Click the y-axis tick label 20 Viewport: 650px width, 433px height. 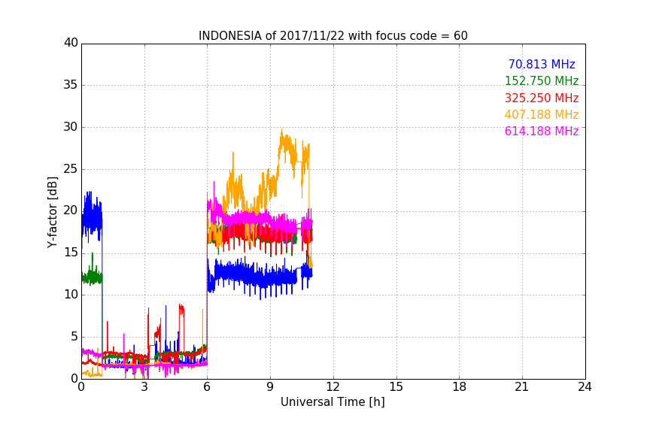[x=71, y=210]
